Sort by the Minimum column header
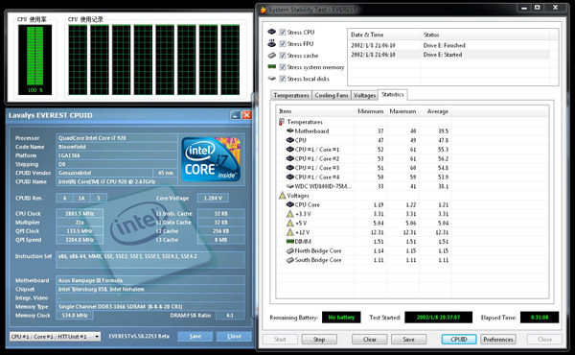The image size is (575, 355). pyautogui.click(x=370, y=111)
